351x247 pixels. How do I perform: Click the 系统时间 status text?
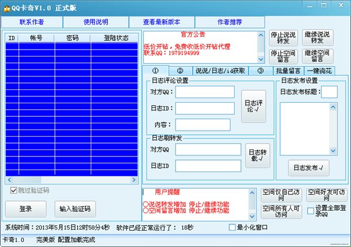pos(57,228)
